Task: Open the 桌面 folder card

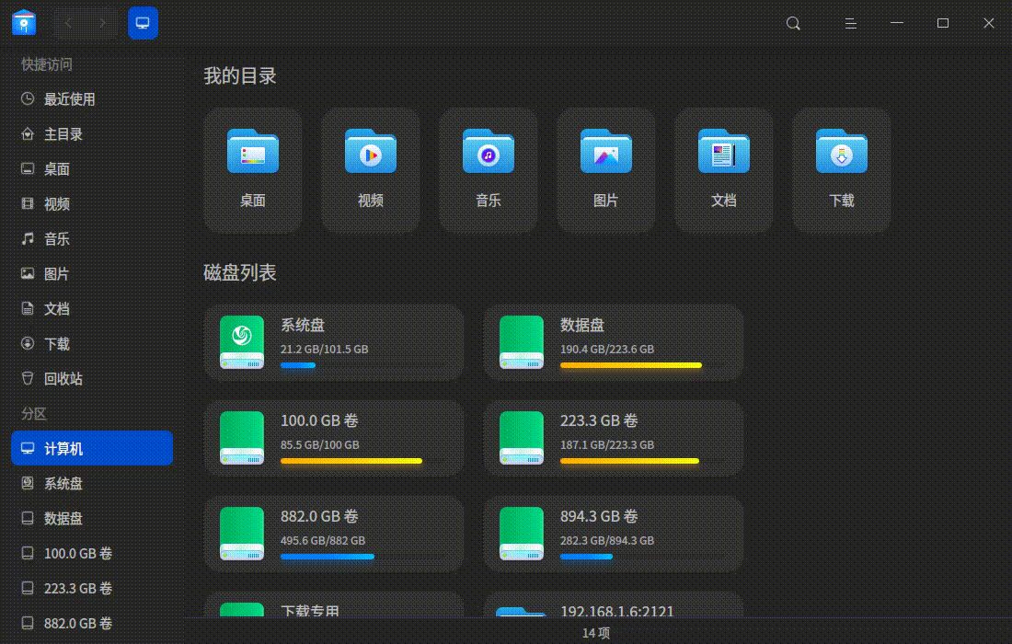Action: click(x=252, y=169)
